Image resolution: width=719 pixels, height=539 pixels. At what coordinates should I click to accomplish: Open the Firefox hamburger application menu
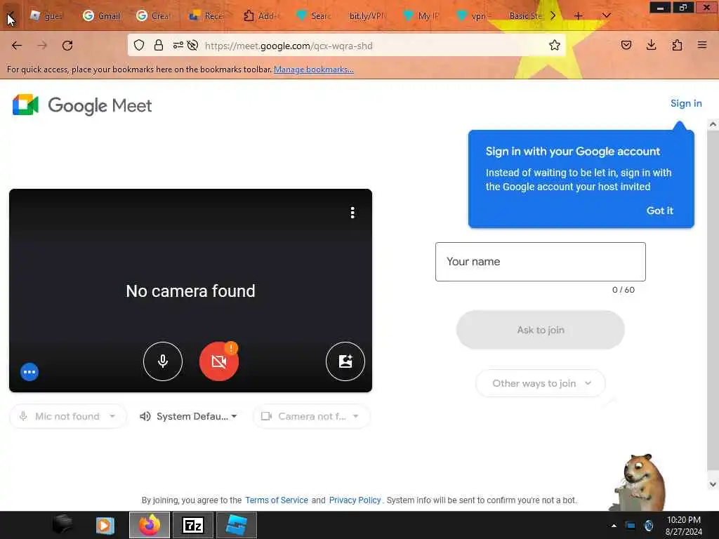pyautogui.click(x=702, y=45)
